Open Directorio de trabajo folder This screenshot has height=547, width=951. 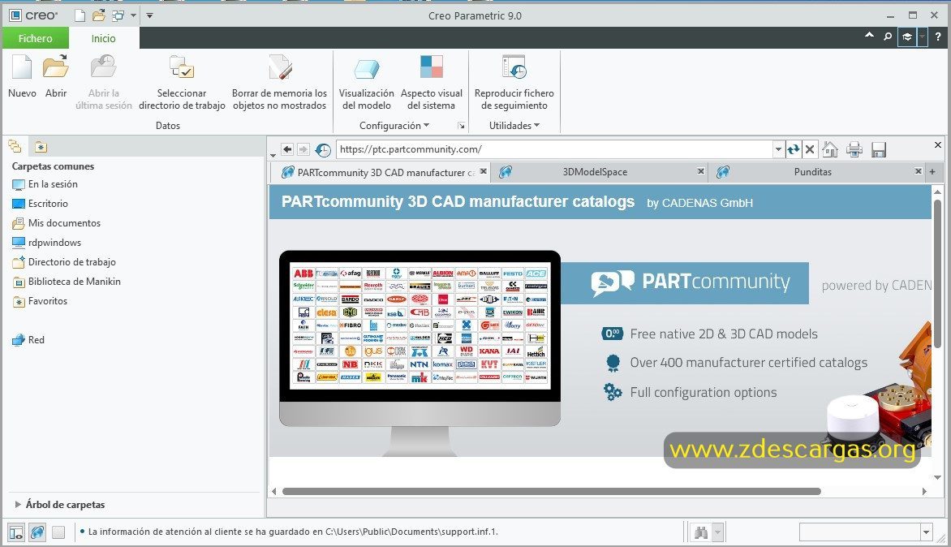point(63,261)
